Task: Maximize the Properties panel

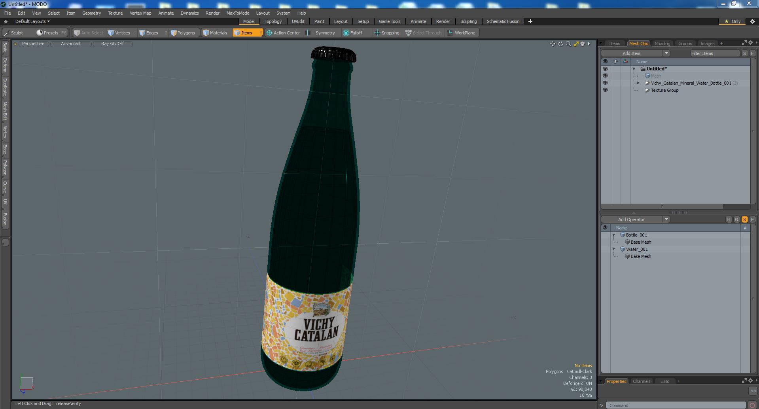Action: 744,381
